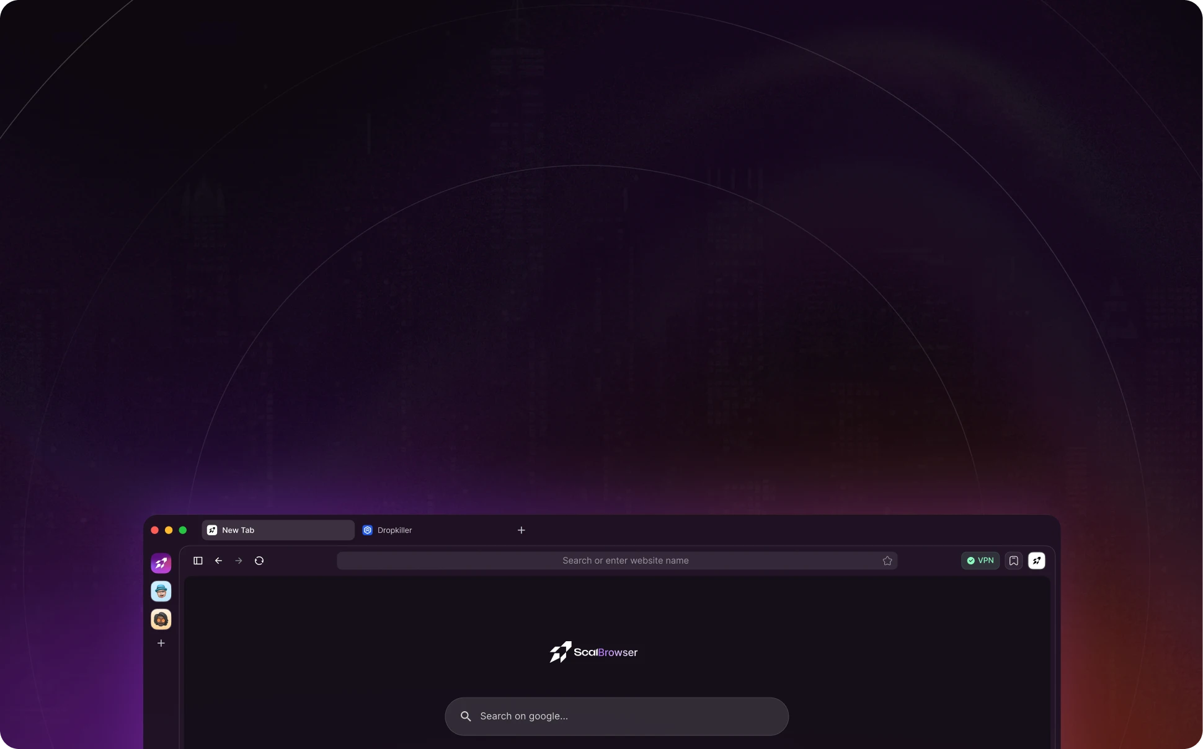Screen dimensions: 1203x749
Task: Click the Search on google field
Action: 626,716
